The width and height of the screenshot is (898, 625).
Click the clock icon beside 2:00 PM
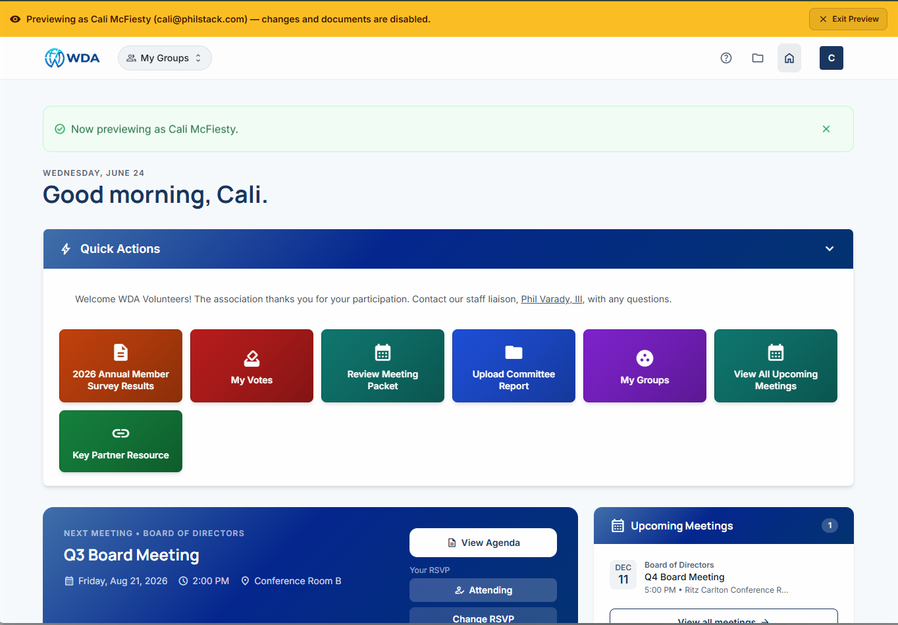pyautogui.click(x=184, y=581)
